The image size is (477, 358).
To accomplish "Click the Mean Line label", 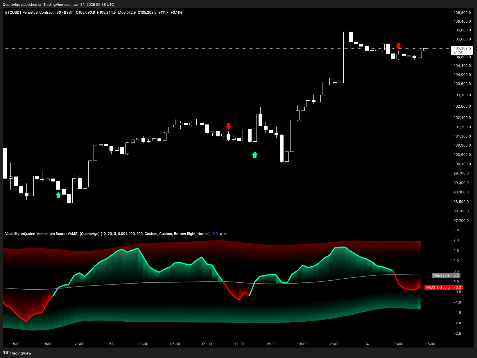I will click(441, 275).
